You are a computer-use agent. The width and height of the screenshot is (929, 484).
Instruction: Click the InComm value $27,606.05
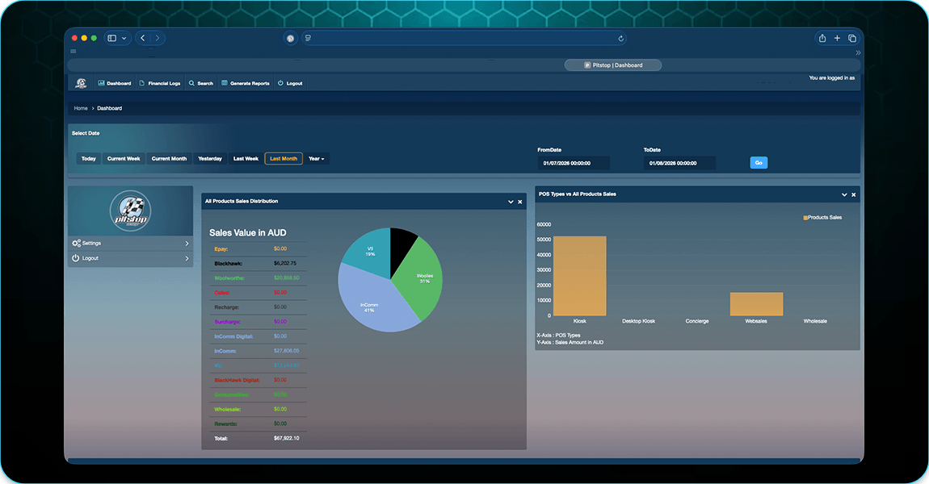point(286,351)
